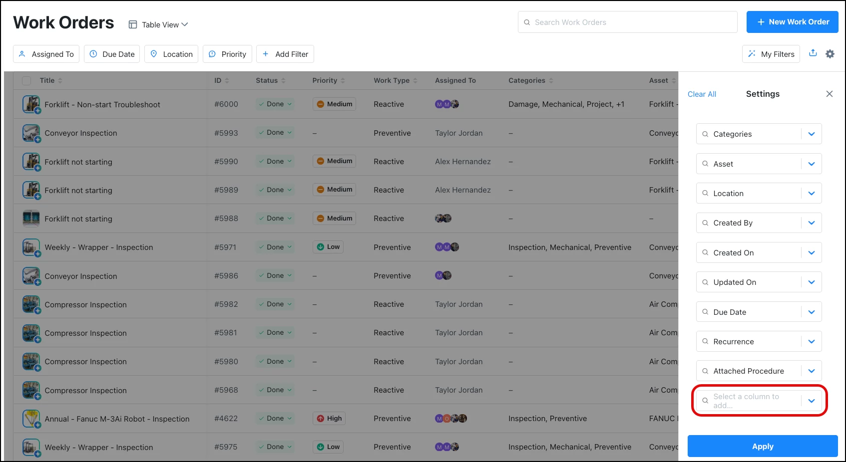Open the Done status dropdown for #5982
The height and width of the screenshot is (462, 846).
coord(275,304)
